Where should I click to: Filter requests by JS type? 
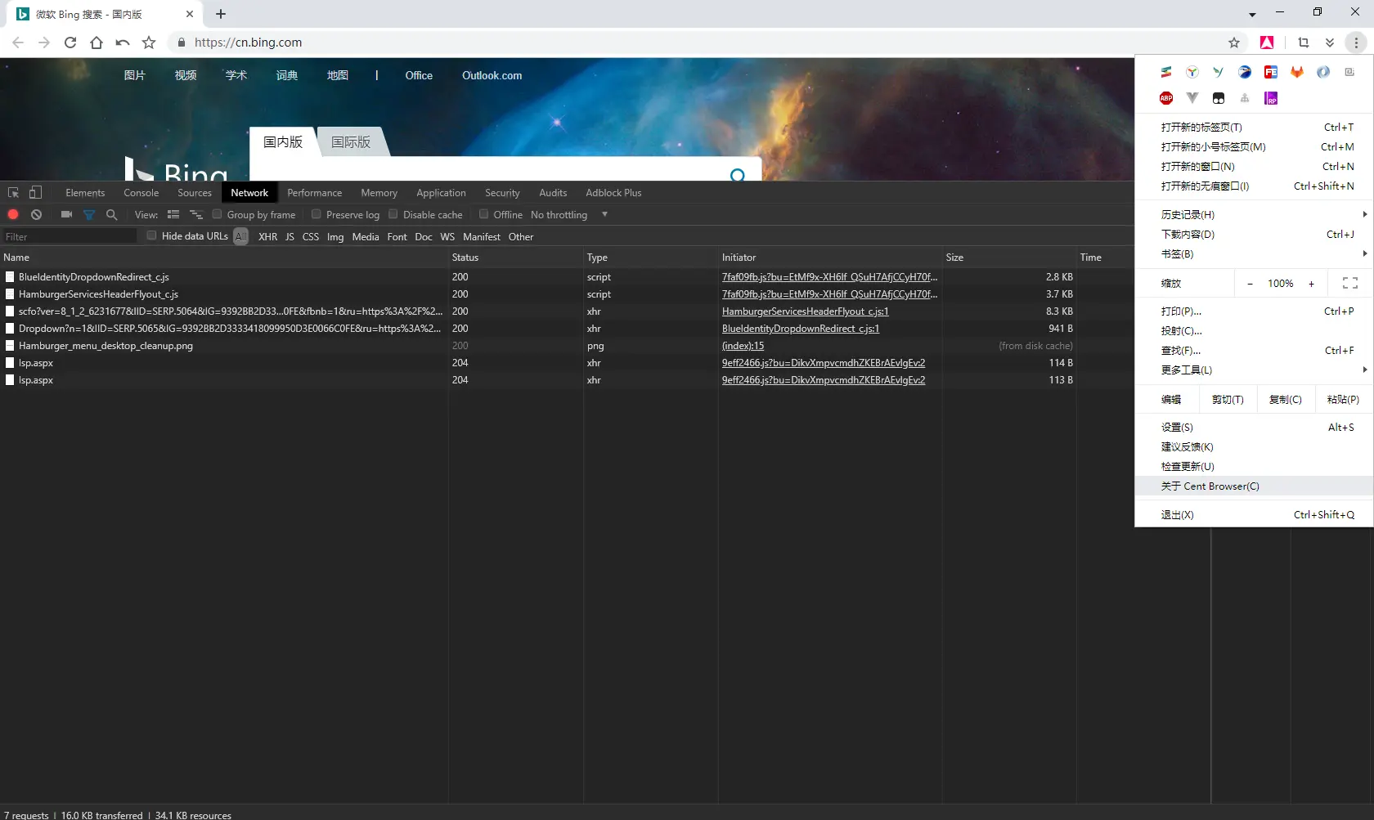click(290, 237)
